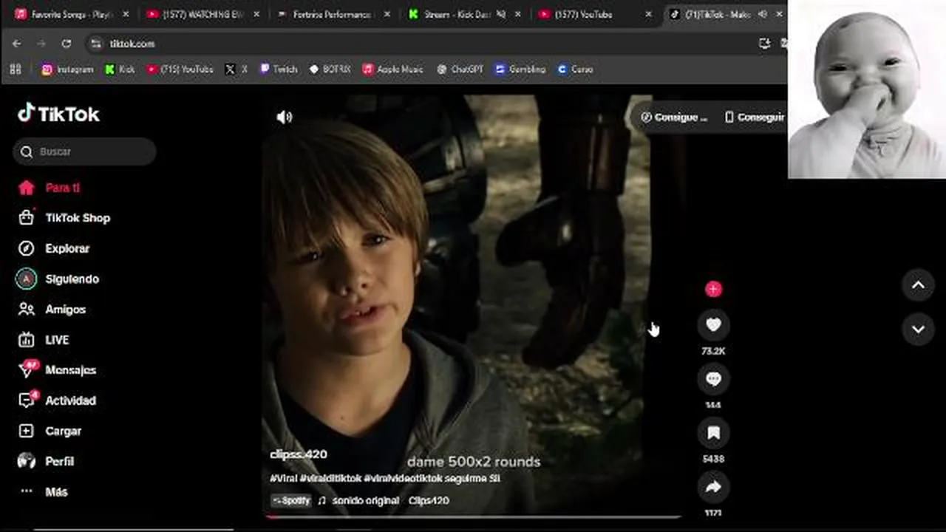Reload the TikTok page

pyautogui.click(x=66, y=44)
